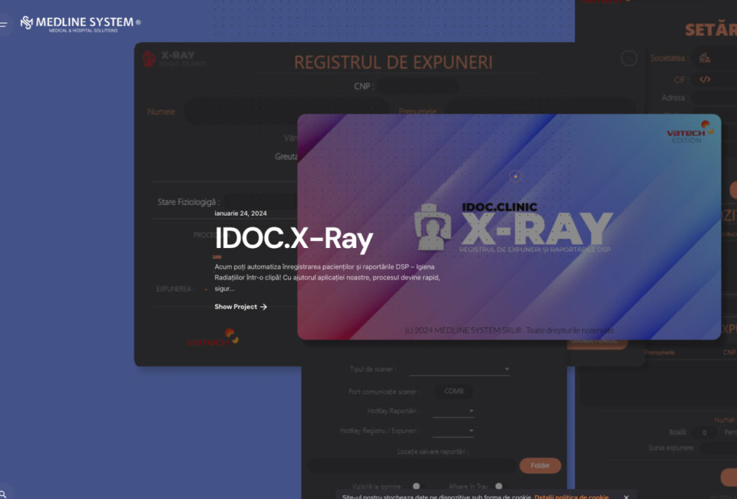This screenshot has width=737, height=499.
Task: Open the IDOC.X-Ray project title
Action: (294, 239)
